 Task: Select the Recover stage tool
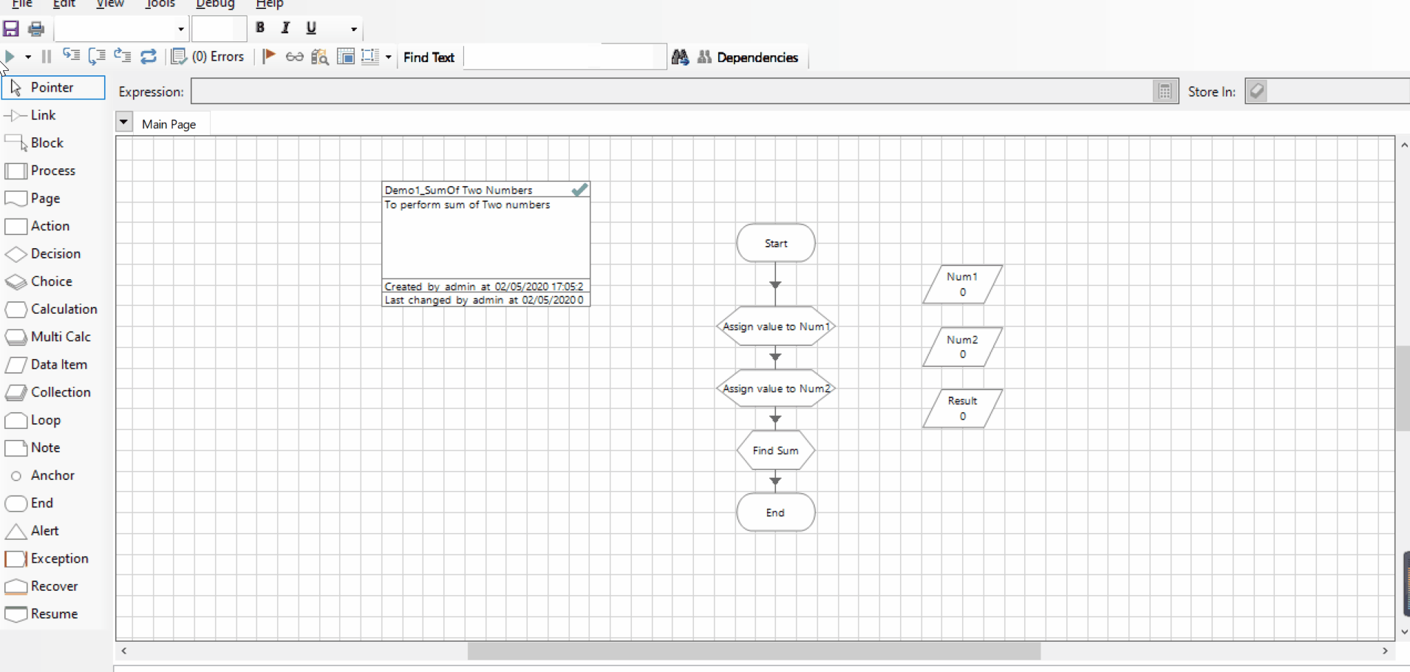tap(41, 586)
